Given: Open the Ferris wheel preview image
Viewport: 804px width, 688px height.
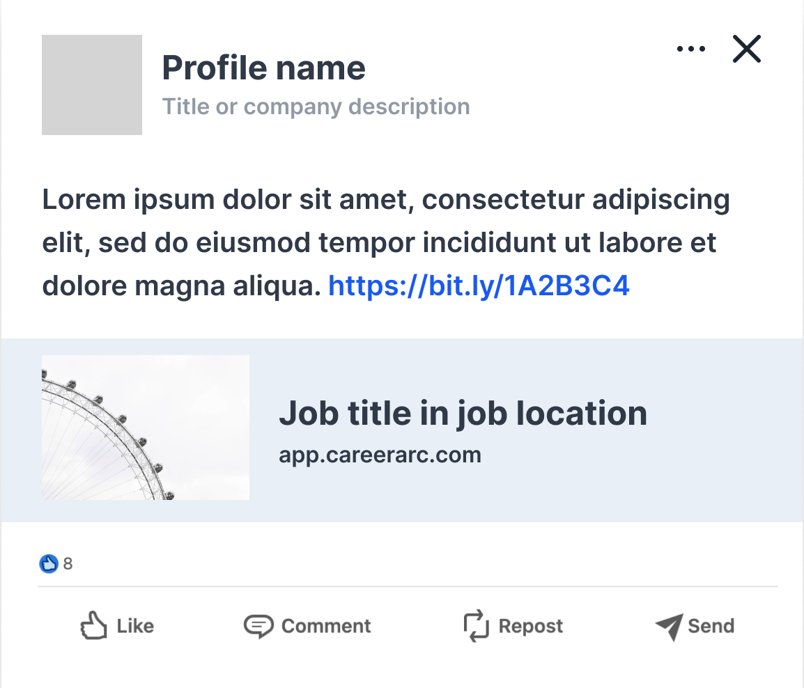Looking at the screenshot, I should point(146,428).
